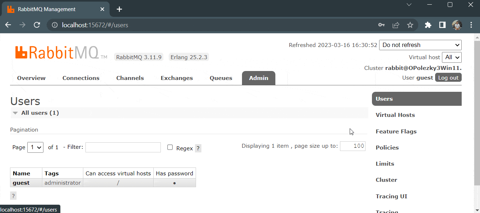Bookmark this page with star icon
Image resolution: width=480 pixels, height=213 pixels.
coord(410,25)
